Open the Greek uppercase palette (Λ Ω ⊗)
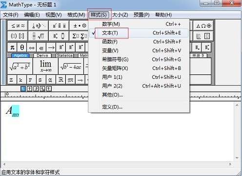Image resolution: width=242 pixels, height=176 pixels. tap(203, 26)
